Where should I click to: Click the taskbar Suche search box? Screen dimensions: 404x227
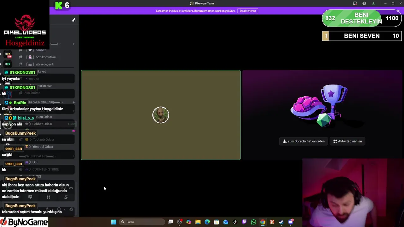pyautogui.click(x=142, y=222)
